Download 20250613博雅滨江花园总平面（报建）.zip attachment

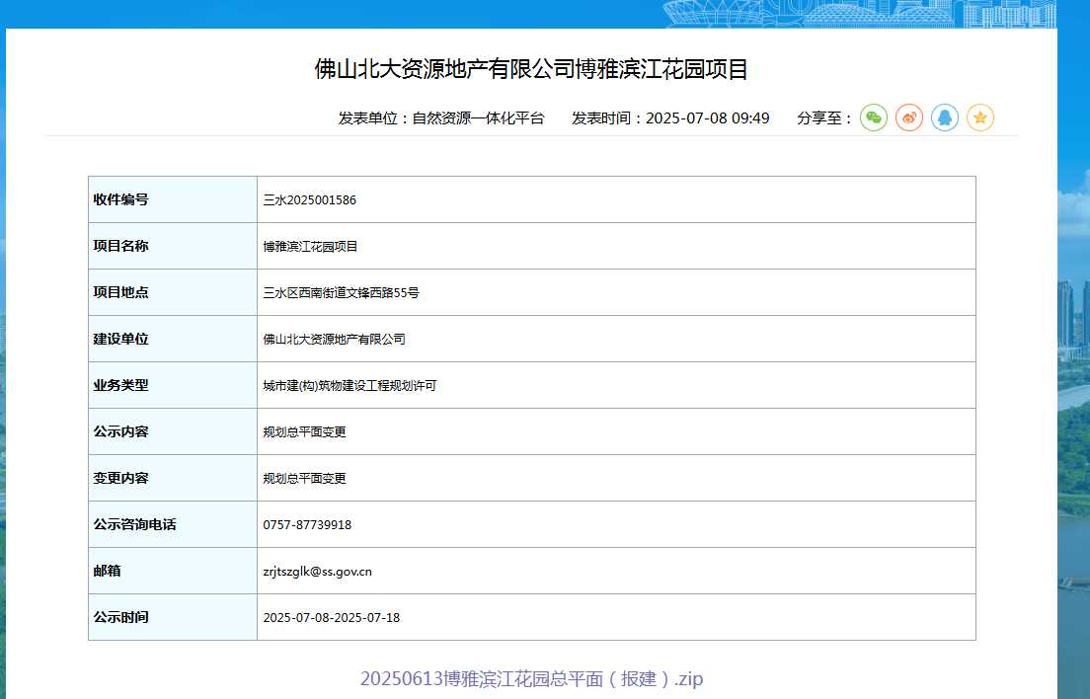tap(532, 678)
